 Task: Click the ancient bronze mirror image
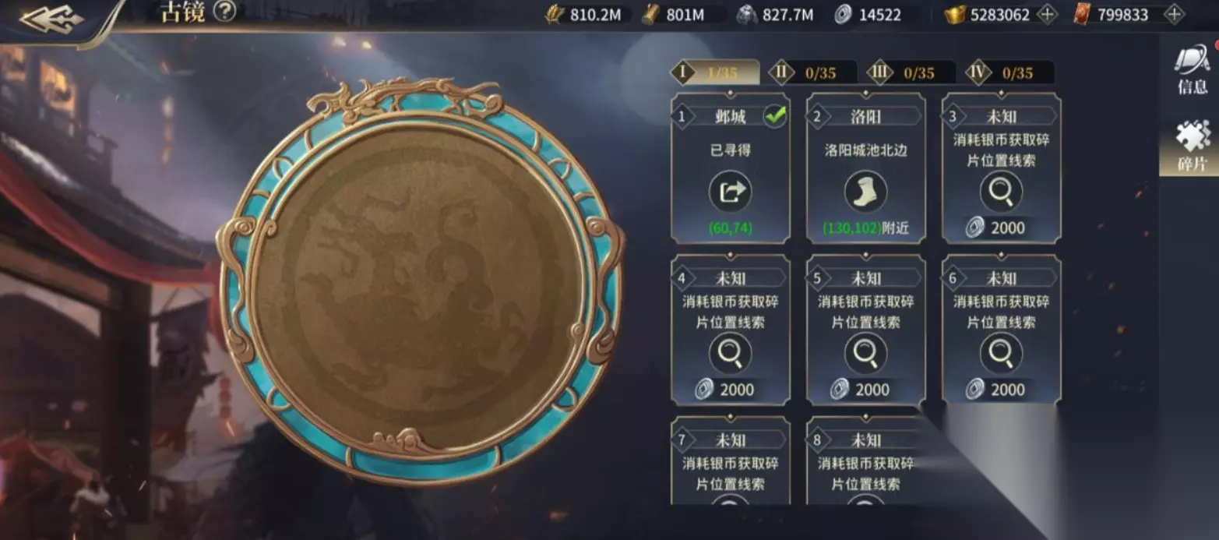pyautogui.click(x=421, y=279)
